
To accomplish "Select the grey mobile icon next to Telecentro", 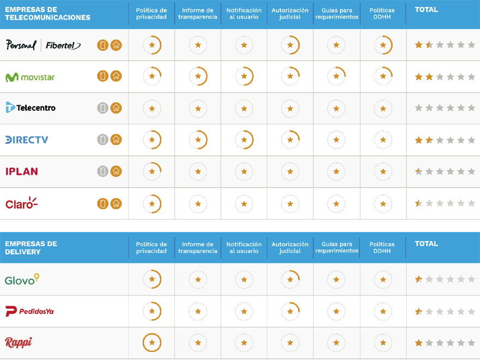I will (103, 108).
